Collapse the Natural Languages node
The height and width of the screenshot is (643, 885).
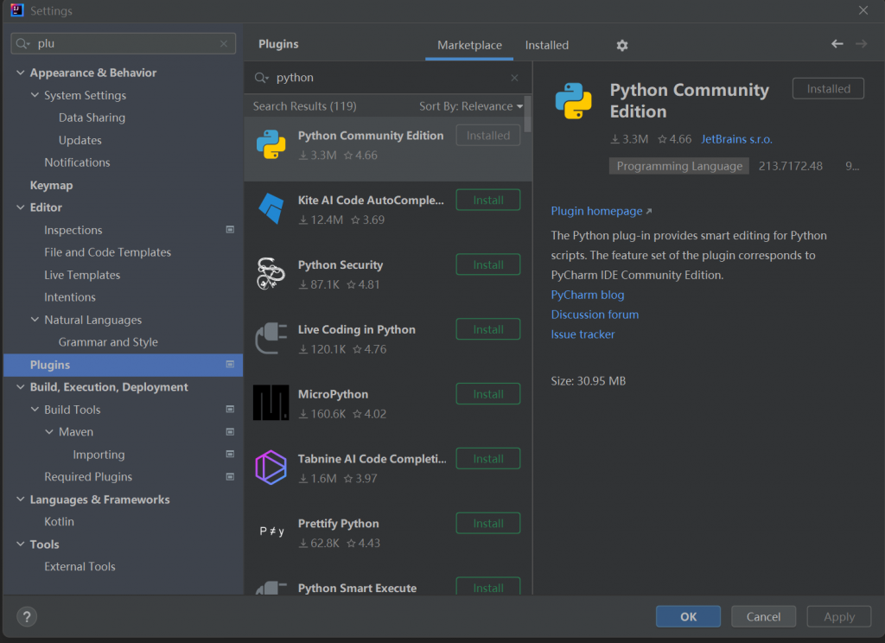35,320
